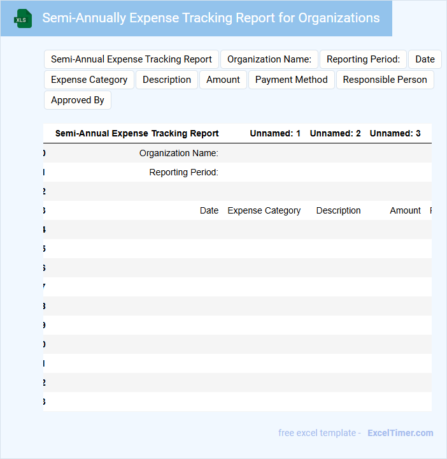Viewport: 447px width, 459px height.
Task: Click the 'Approved By' tag
Action: click(78, 100)
